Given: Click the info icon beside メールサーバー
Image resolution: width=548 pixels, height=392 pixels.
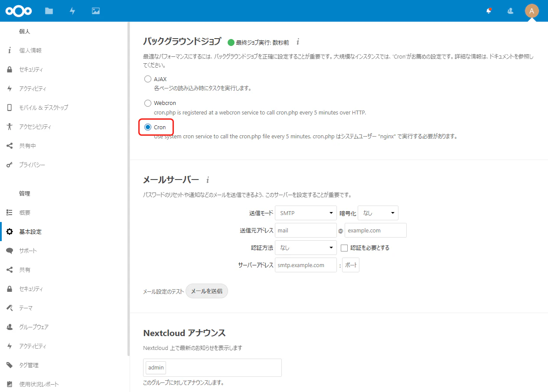Looking at the screenshot, I should click(x=208, y=180).
